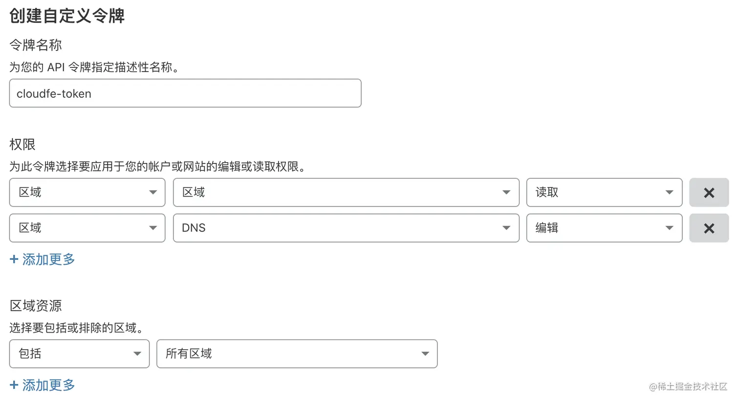This screenshot has height=403, width=739.
Task: Click 添加更多 link under permissions
Action: click(48, 259)
